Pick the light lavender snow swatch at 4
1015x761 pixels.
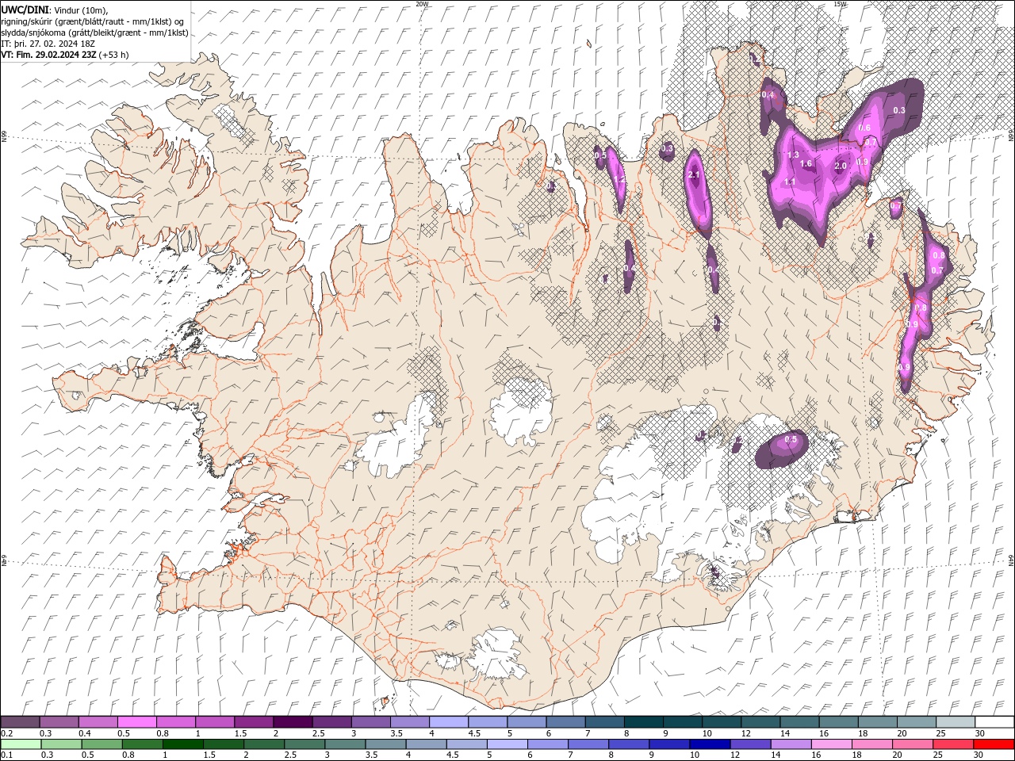pos(449,721)
